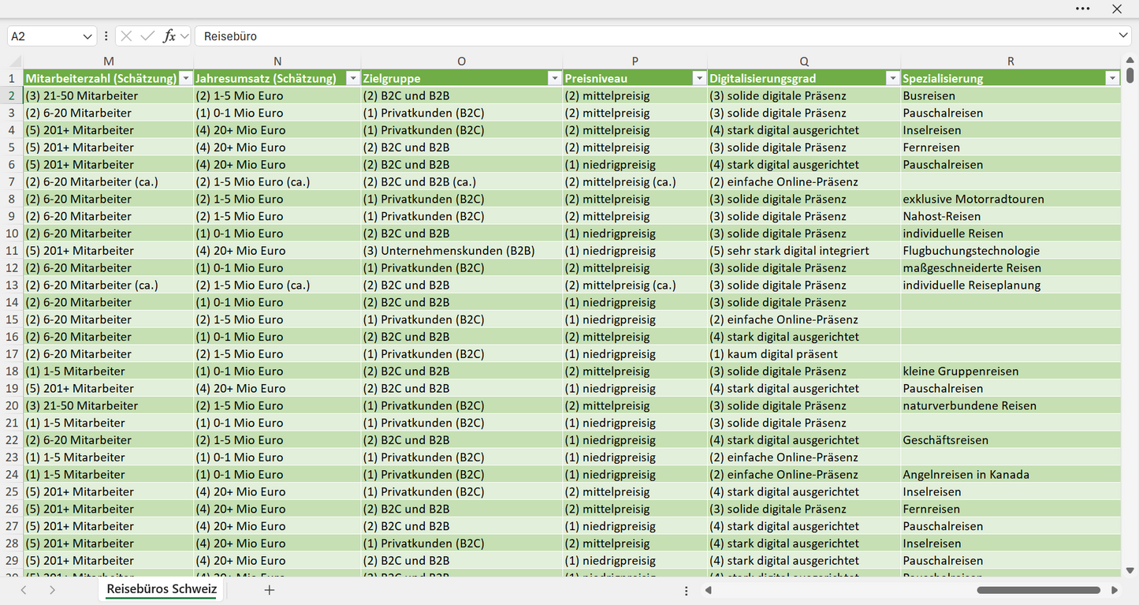1139x605 pixels.
Task: Click the cancel entry X icon in formula bar
Action: (126, 36)
